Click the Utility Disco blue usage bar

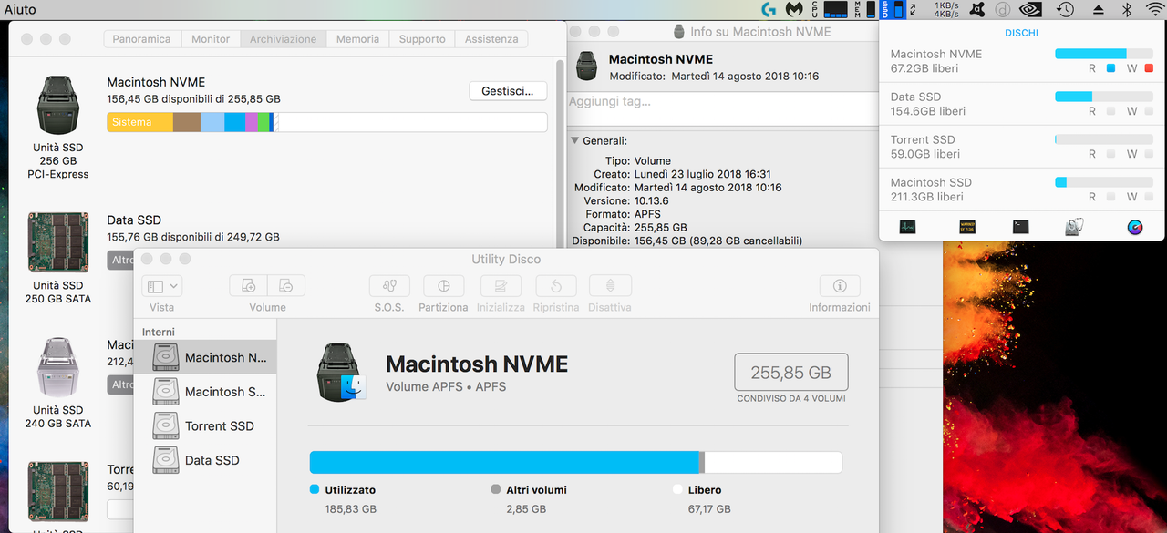(504, 462)
